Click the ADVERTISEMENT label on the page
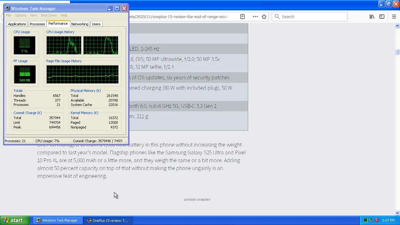The height and width of the screenshot is (225, 400). tap(197, 199)
